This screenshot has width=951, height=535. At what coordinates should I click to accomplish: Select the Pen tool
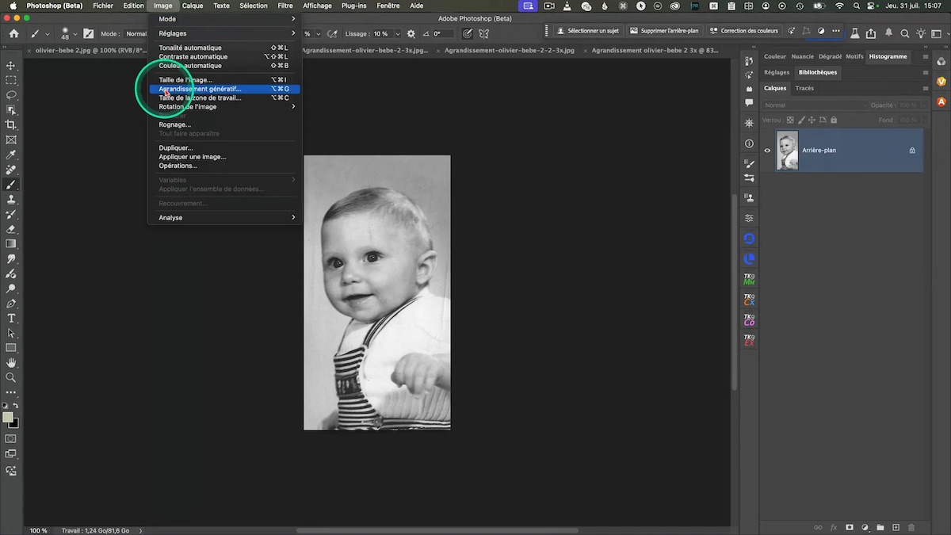click(11, 304)
